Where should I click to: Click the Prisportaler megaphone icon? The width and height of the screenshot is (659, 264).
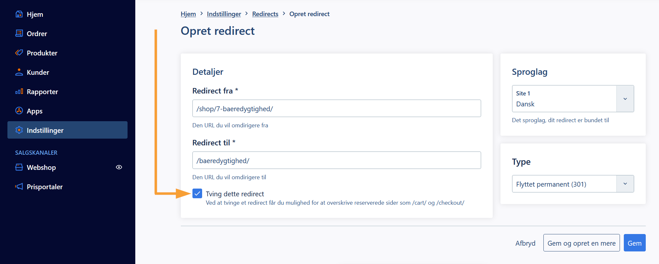(x=19, y=187)
